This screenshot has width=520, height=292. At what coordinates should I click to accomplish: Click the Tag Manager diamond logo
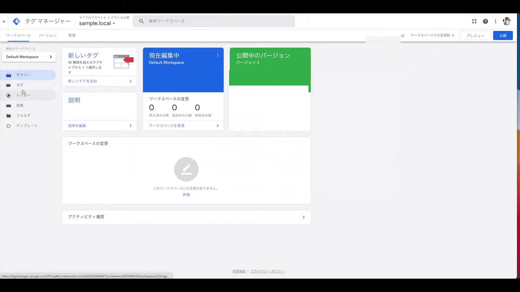pyautogui.click(x=16, y=21)
